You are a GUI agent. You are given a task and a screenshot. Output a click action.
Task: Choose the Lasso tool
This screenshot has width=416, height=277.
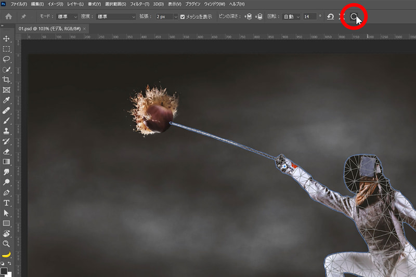pos(6,59)
